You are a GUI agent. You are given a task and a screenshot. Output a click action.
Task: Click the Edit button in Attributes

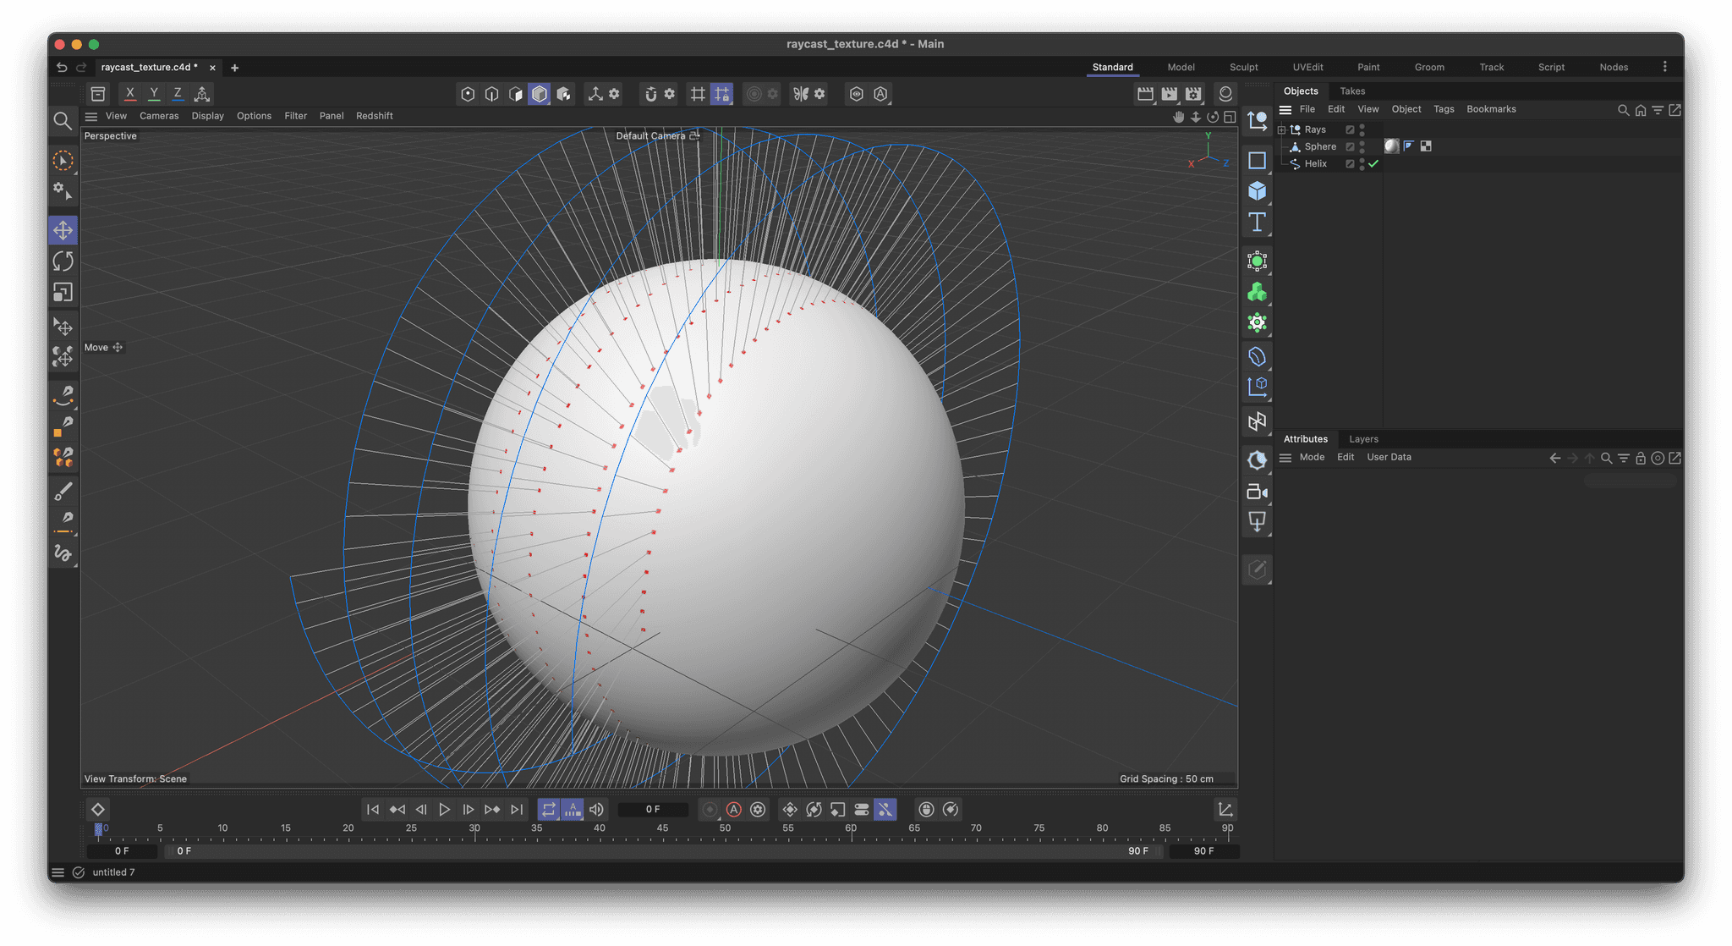[x=1345, y=457]
